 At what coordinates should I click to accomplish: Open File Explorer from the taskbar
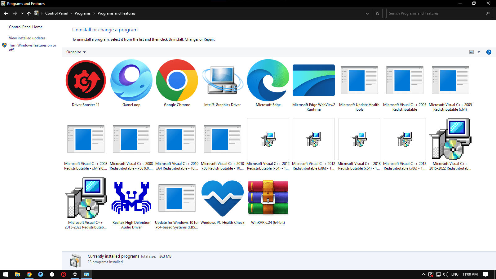pos(18,274)
